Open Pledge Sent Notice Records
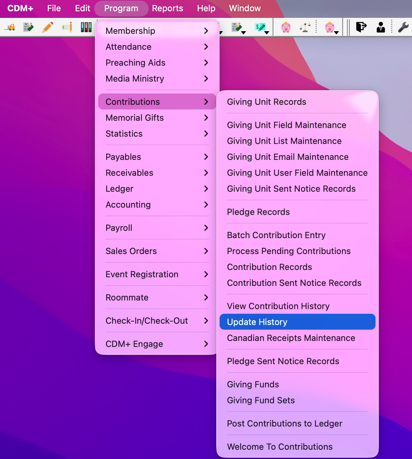 pos(298,361)
